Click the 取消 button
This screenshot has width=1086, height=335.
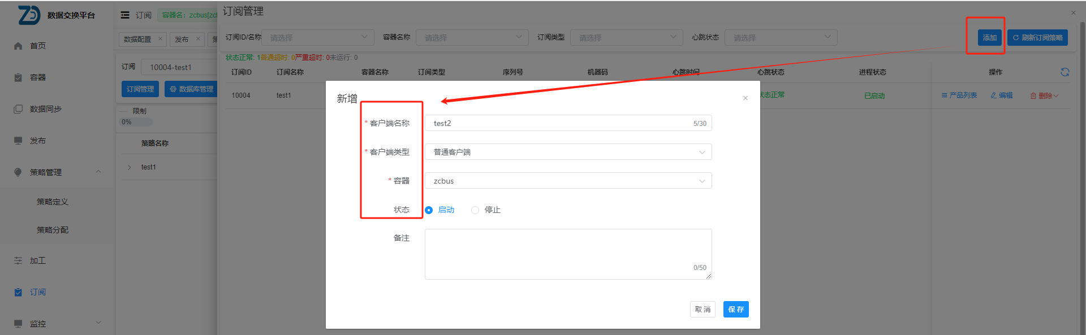coord(703,309)
